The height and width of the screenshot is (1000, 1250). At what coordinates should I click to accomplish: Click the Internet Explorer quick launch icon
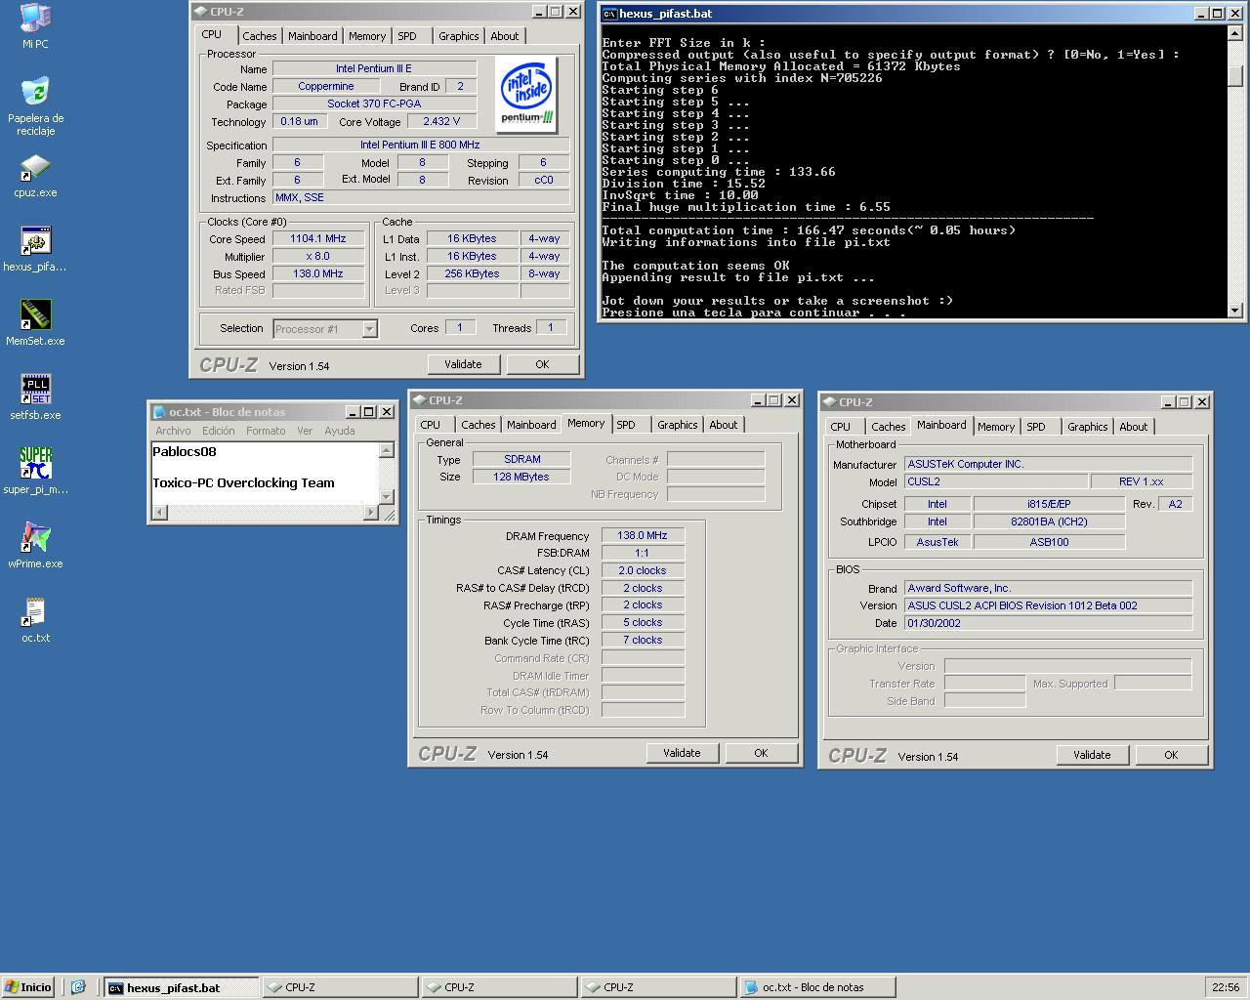79,987
